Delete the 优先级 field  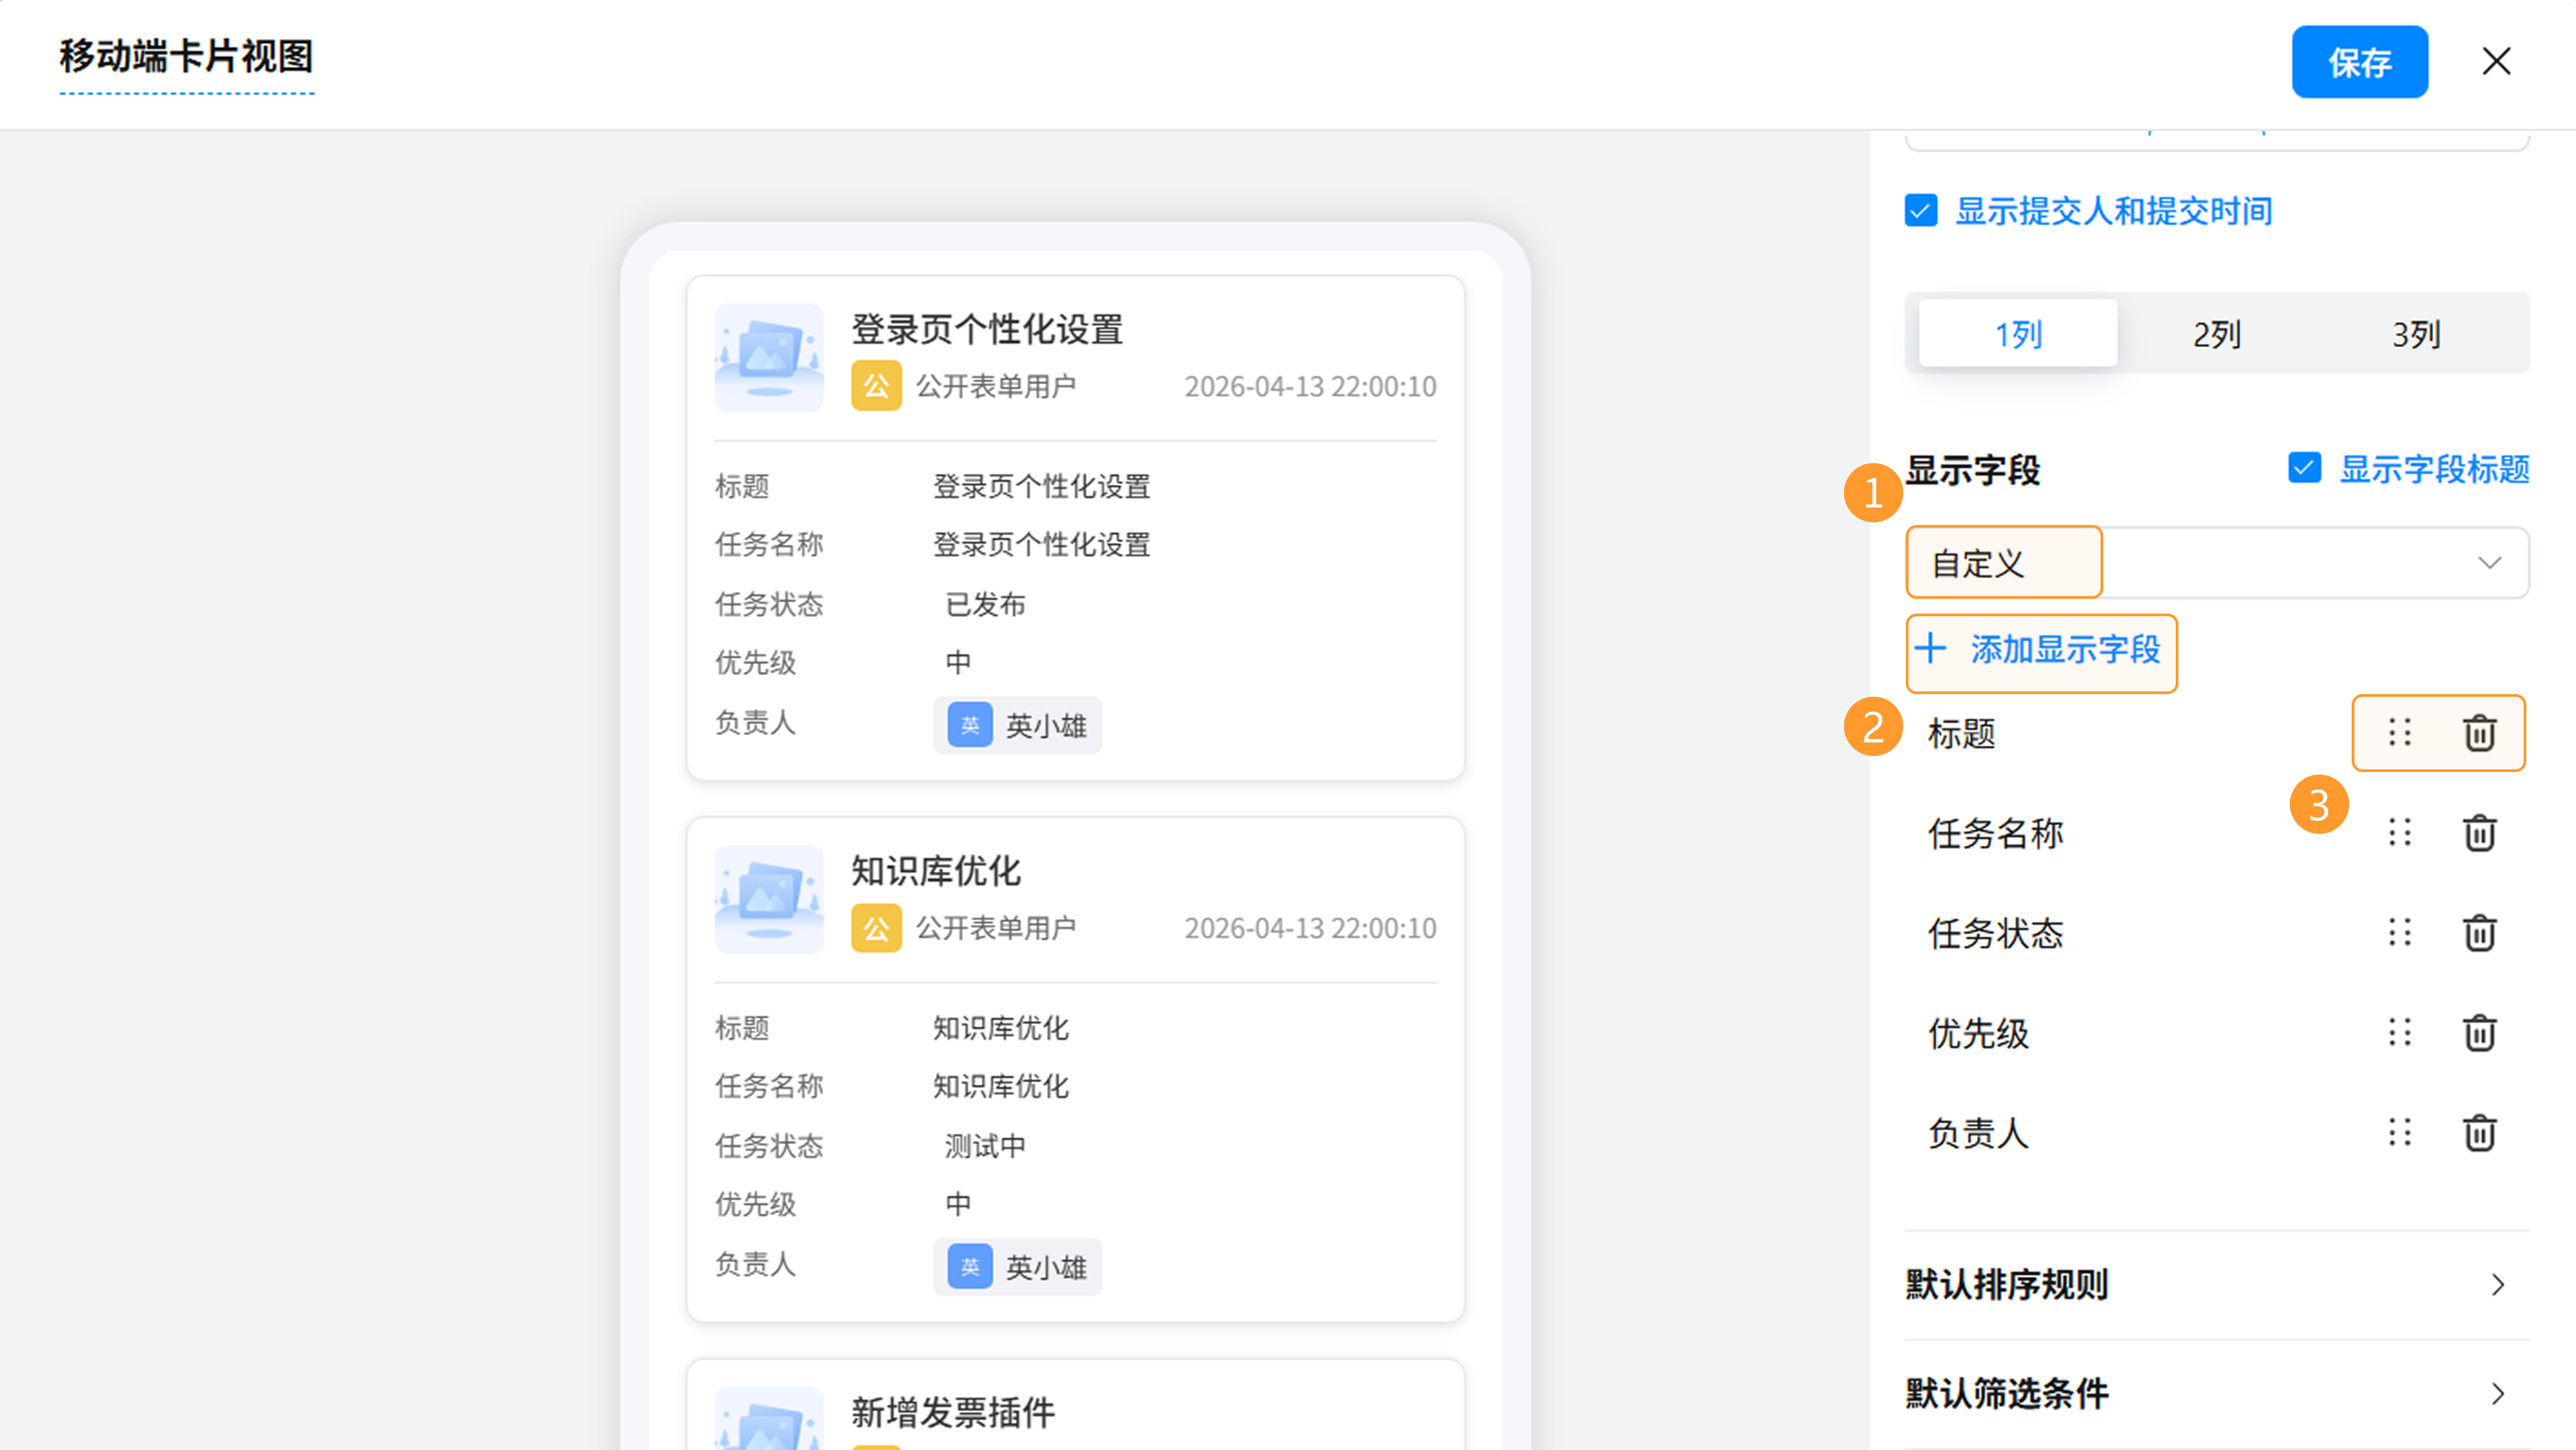click(2479, 1032)
